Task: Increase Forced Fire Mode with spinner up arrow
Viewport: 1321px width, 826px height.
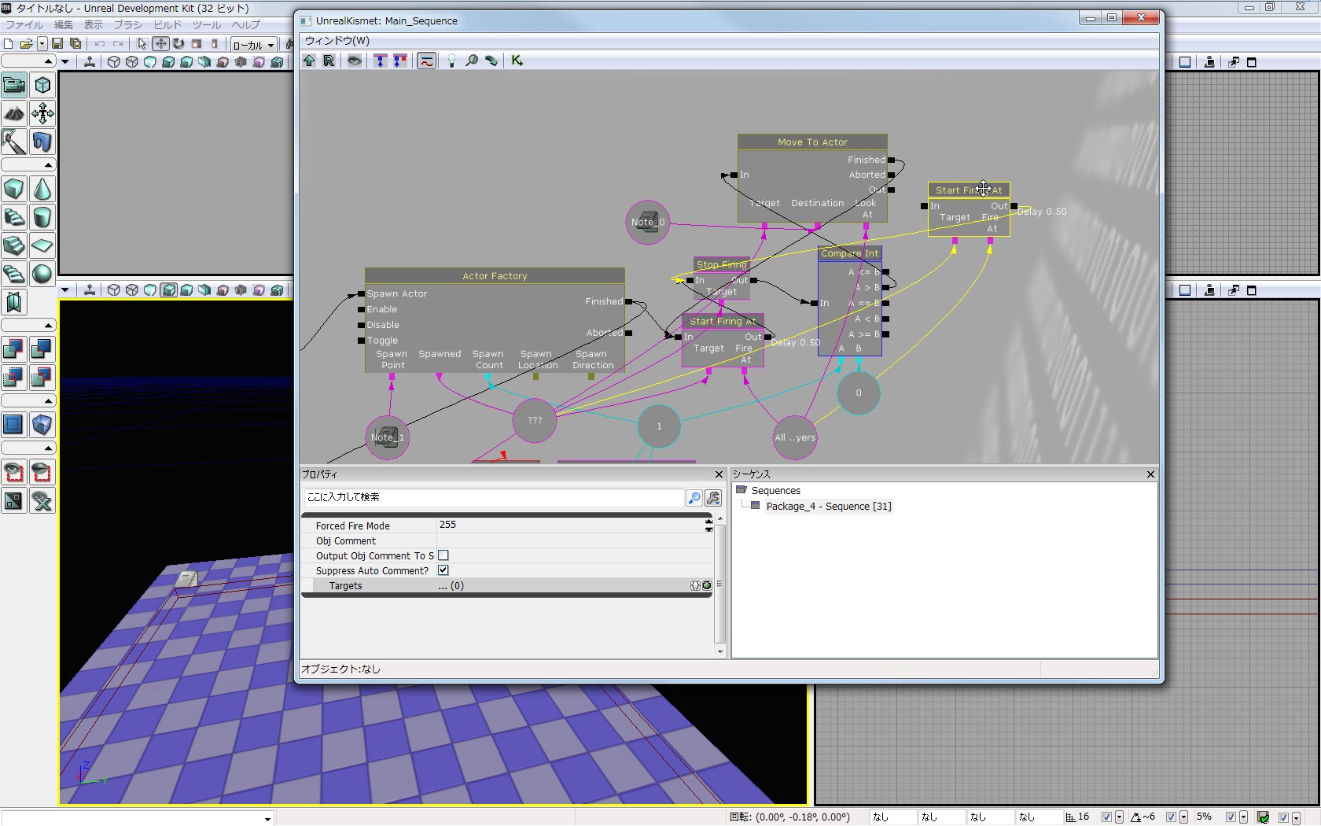Action: pyautogui.click(x=708, y=521)
